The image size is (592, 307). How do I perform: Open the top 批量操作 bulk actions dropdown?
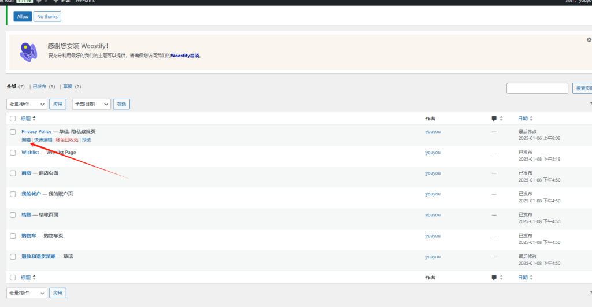click(x=27, y=104)
